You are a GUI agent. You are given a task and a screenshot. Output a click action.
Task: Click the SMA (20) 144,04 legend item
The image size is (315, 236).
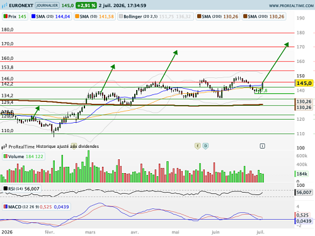(51, 16)
